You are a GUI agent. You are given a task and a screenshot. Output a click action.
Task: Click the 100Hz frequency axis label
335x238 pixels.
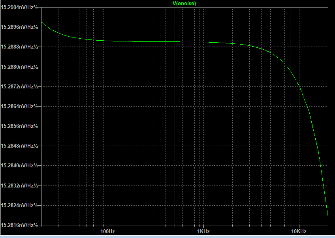pos(108,232)
